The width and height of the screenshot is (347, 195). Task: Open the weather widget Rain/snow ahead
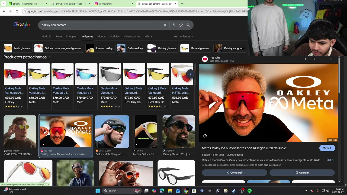pos(15,191)
